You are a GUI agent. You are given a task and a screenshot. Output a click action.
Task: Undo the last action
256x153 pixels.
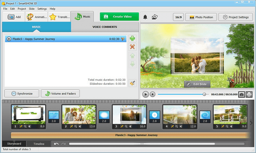click(x=56, y=144)
